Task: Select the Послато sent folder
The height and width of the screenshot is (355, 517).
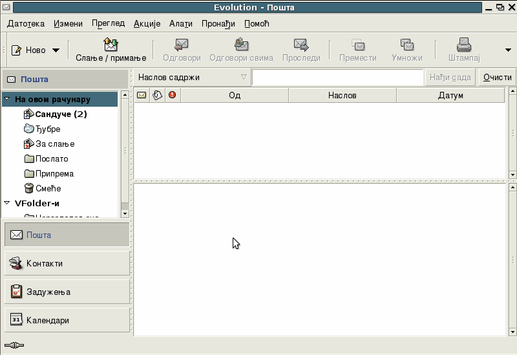Action: click(x=46, y=158)
